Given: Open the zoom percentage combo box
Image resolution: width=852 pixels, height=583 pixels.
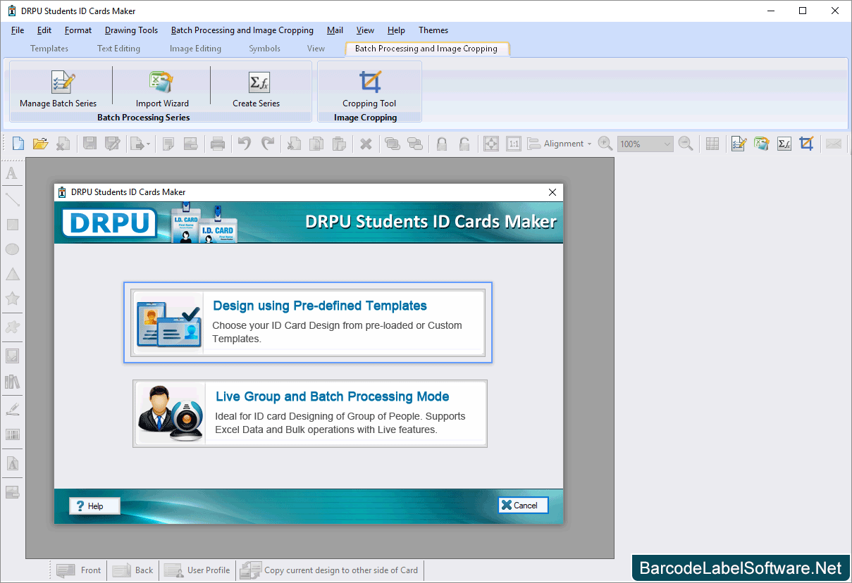Looking at the screenshot, I should pos(643,143).
